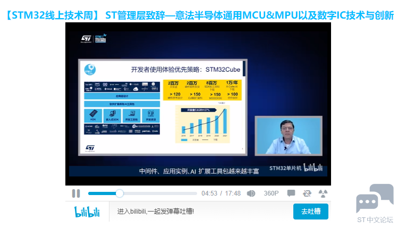Click the slide heading 开发者使用体验优先策略
This screenshot has width=398, height=228.
point(166,70)
